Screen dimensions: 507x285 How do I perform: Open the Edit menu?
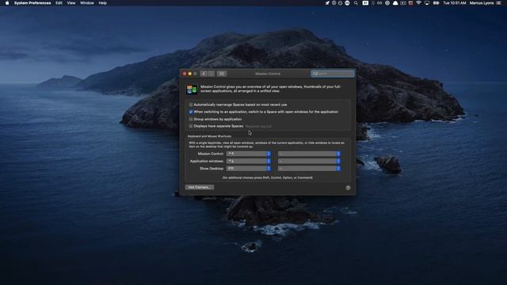pyautogui.click(x=59, y=3)
